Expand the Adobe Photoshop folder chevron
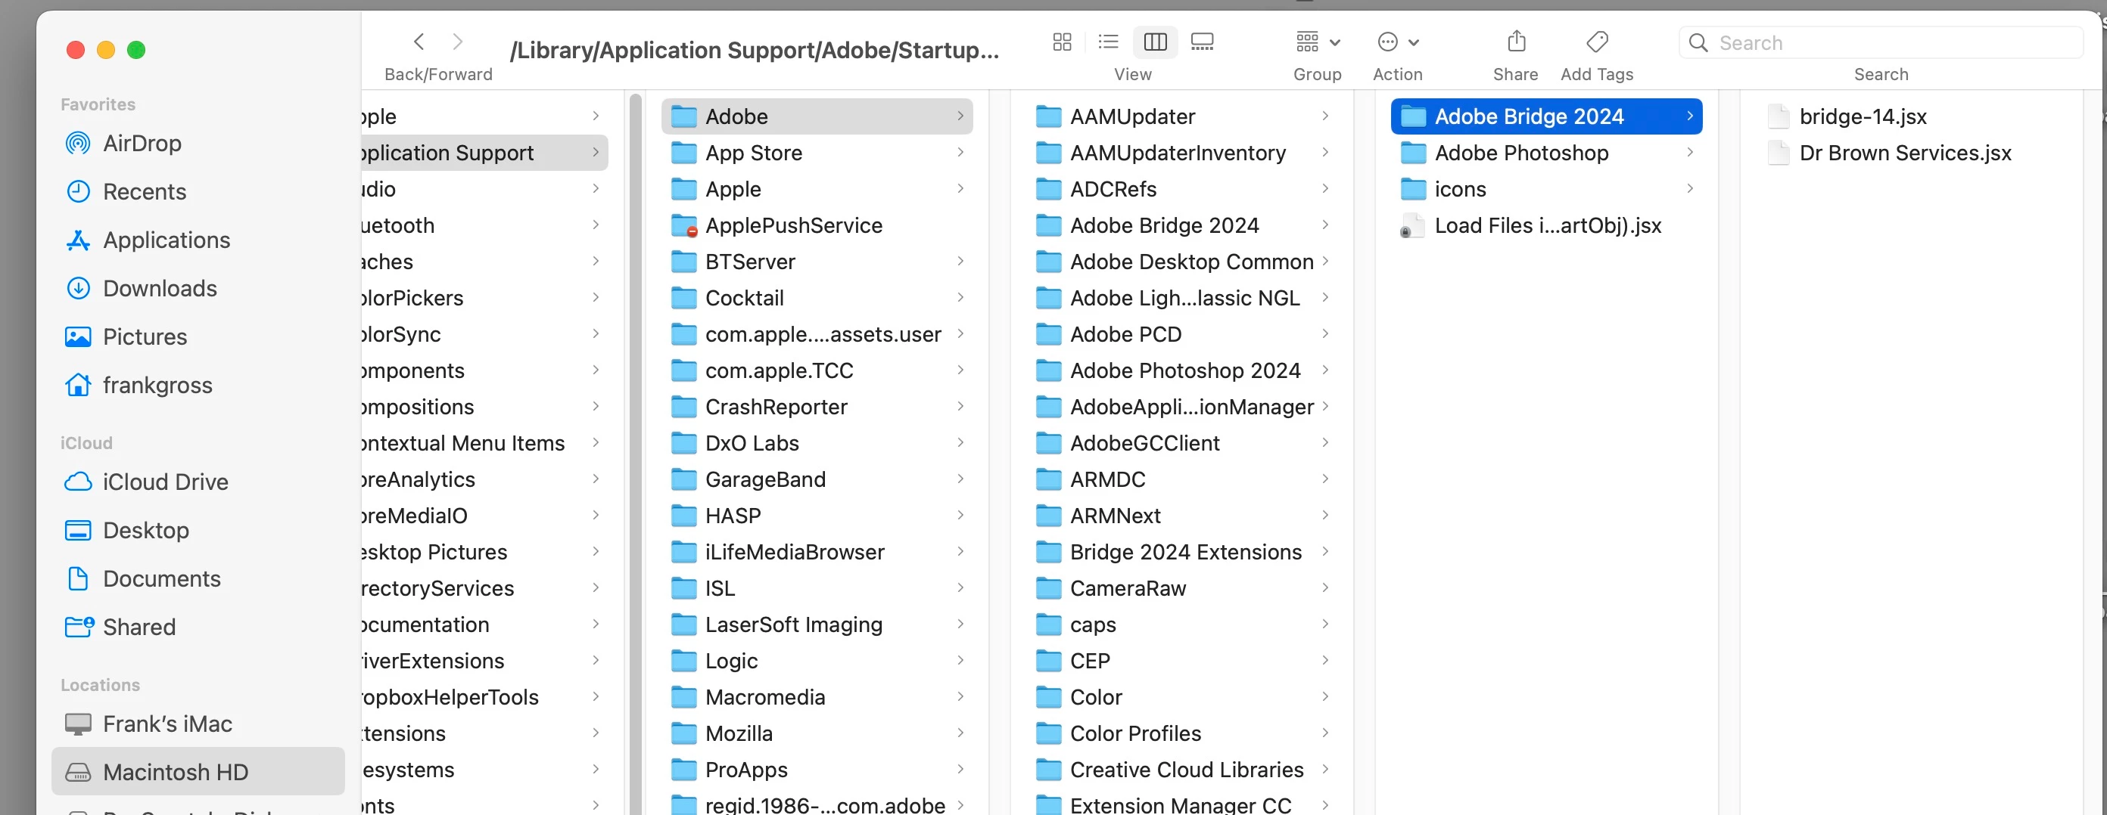2107x815 pixels. coord(1689,153)
